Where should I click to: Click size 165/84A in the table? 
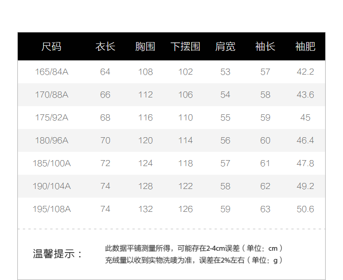[51, 72]
